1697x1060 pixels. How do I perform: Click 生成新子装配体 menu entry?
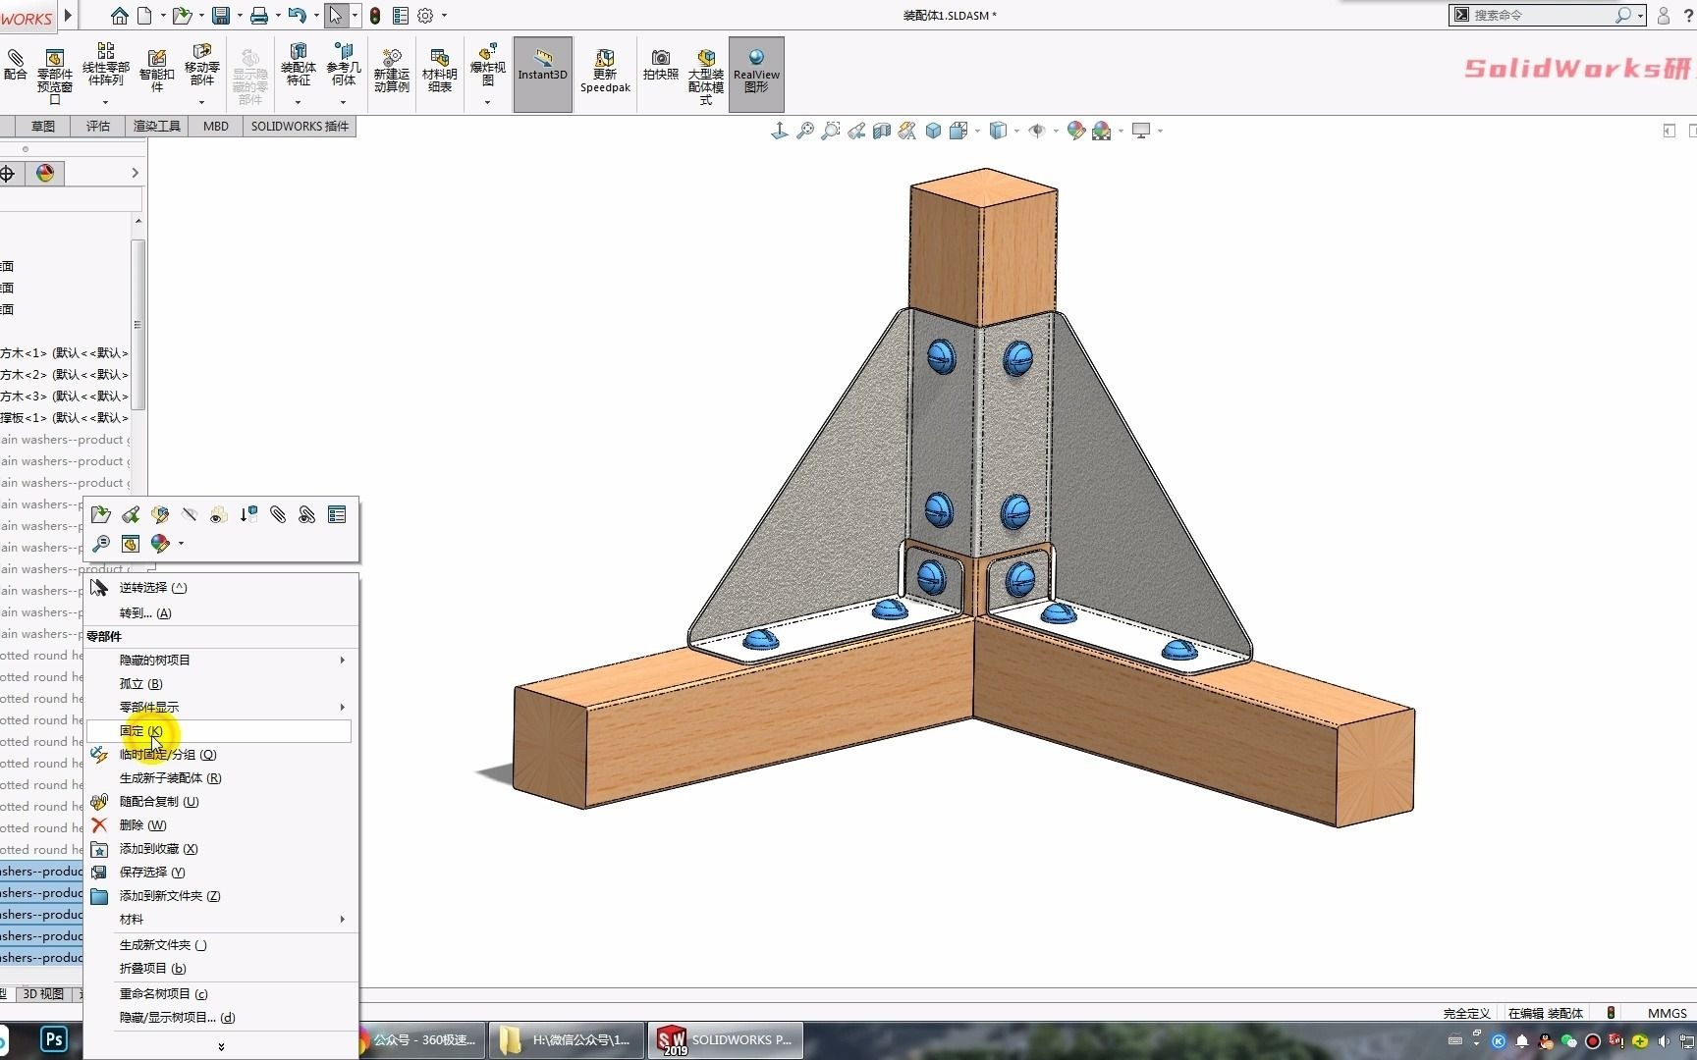pyautogui.click(x=165, y=777)
